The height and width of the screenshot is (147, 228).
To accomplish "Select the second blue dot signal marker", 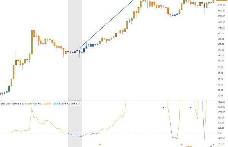I will pos(191,108).
